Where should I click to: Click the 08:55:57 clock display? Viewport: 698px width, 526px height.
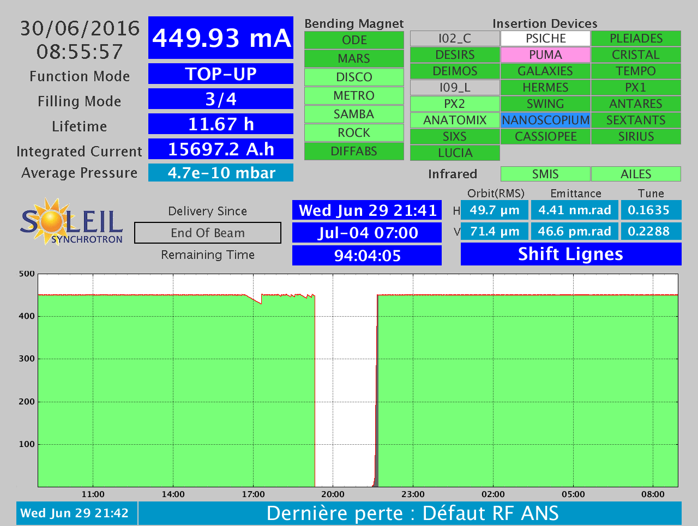80,52
